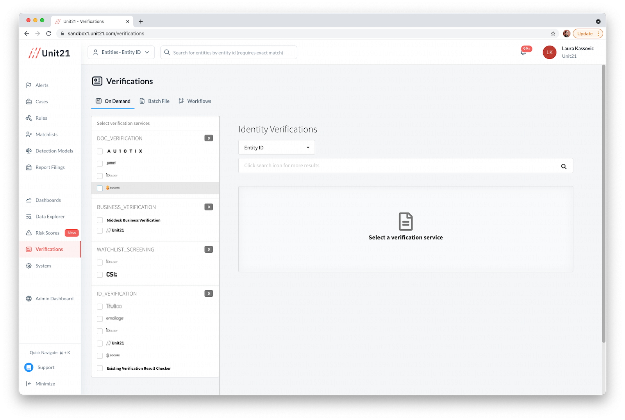
Task: Click the Cases briefcase icon
Action: coord(29,102)
